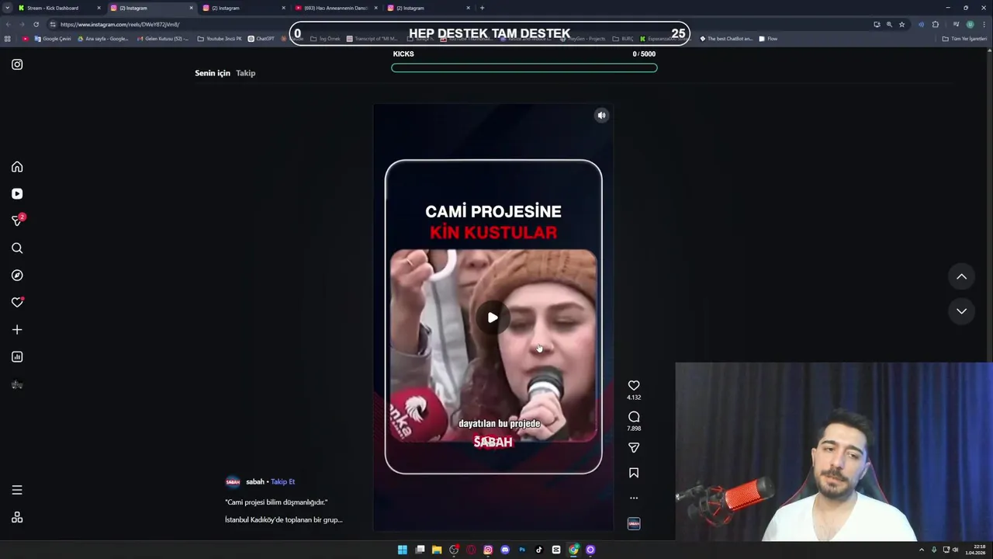Open Photoshop in the taskbar

pyautogui.click(x=522, y=550)
